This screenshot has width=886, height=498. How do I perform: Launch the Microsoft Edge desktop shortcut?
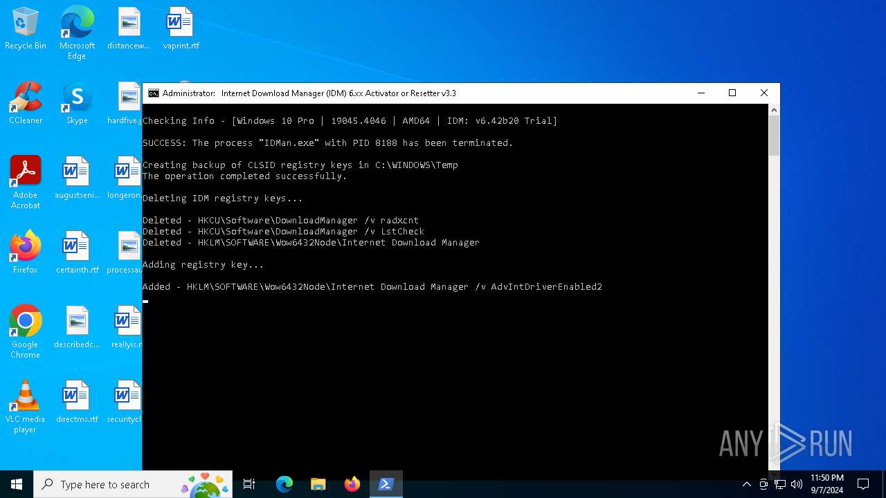(x=77, y=33)
